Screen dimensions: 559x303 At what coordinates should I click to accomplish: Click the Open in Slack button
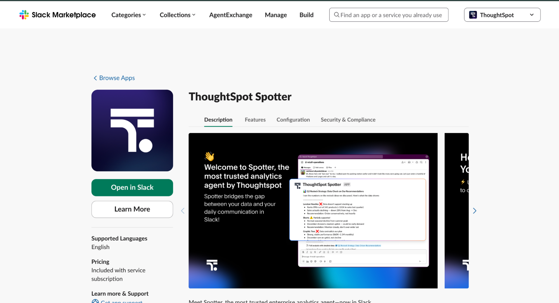tap(132, 187)
